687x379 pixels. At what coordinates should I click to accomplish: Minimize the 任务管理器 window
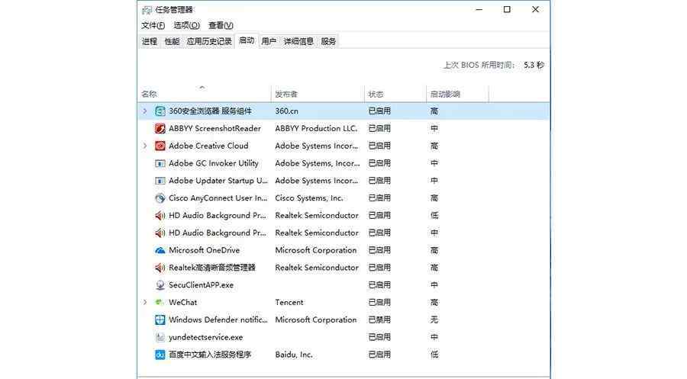pyautogui.click(x=479, y=9)
